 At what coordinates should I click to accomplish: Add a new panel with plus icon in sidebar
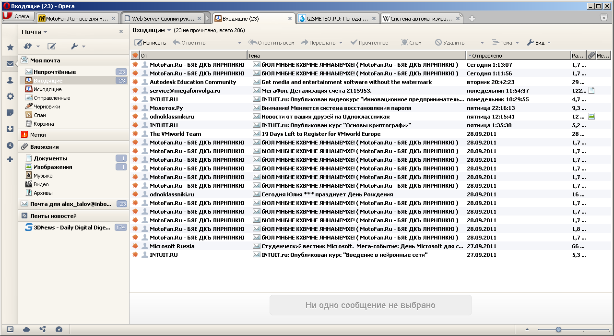click(x=10, y=159)
